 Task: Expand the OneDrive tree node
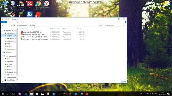coord(2,53)
